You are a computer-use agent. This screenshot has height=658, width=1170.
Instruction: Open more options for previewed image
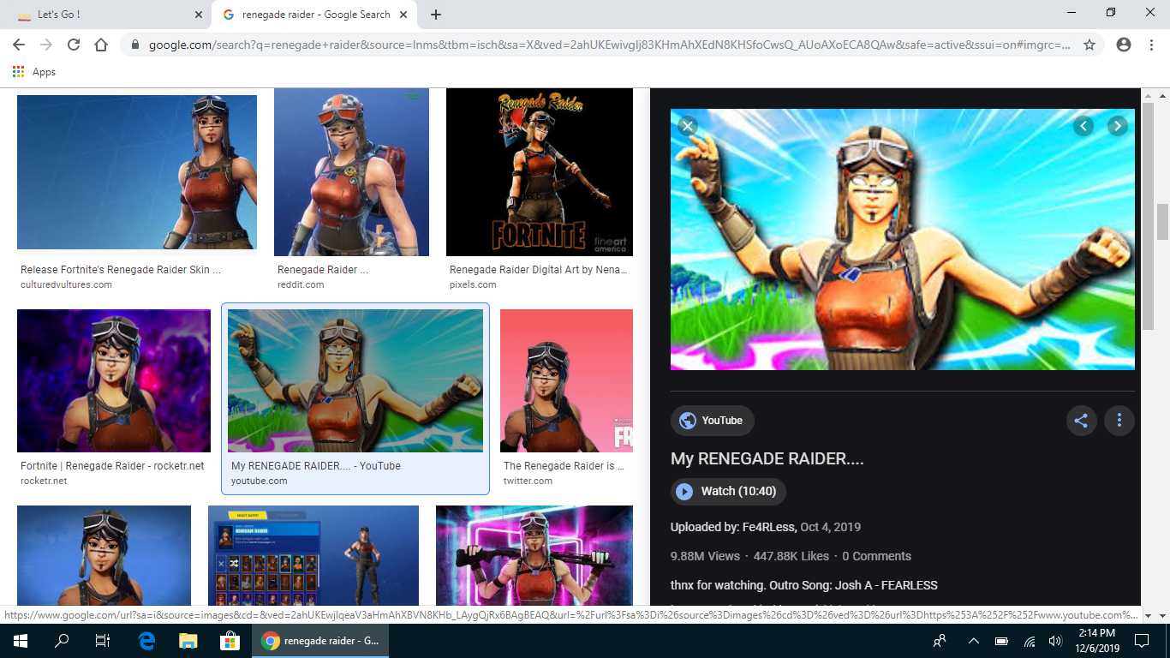pyautogui.click(x=1119, y=421)
